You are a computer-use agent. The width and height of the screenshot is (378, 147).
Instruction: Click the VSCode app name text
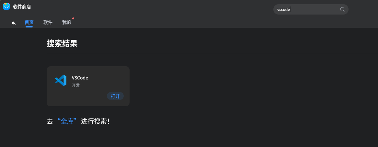80,78
